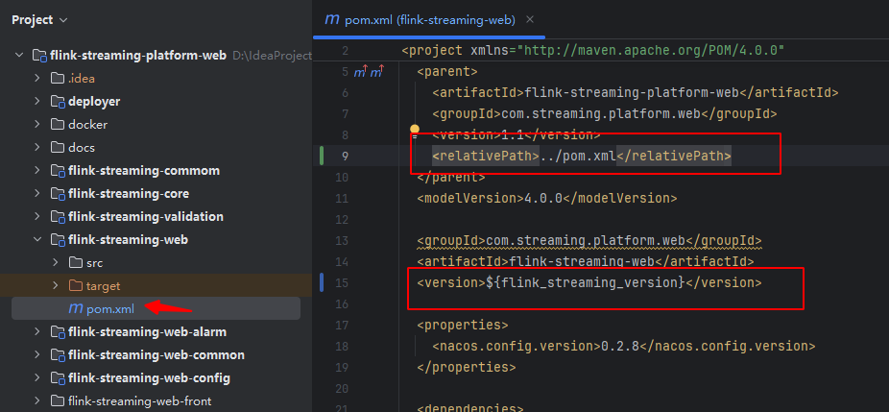Viewport: 889px width, 412px height.
Task: Close the pom.xml editor tab
Action: [x=530, y=20]
